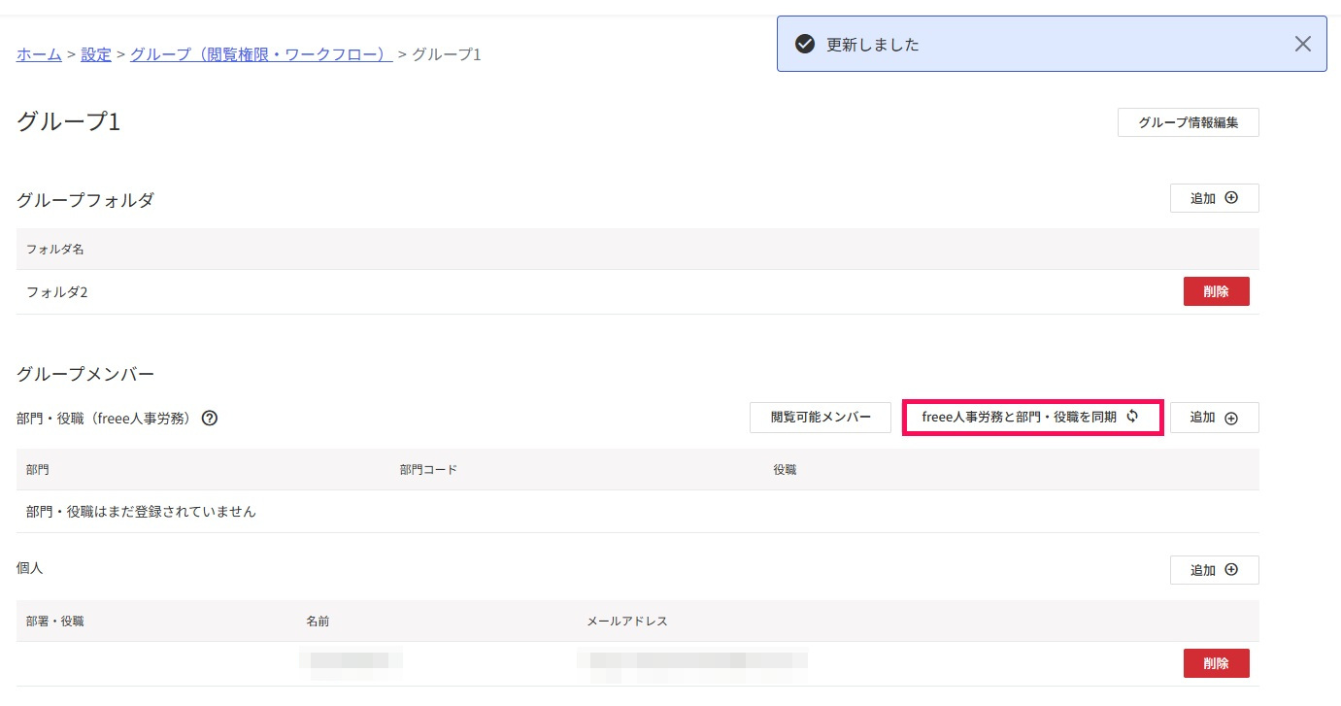
Task: Click the 個人 subsection label
Action: (30, 567)
